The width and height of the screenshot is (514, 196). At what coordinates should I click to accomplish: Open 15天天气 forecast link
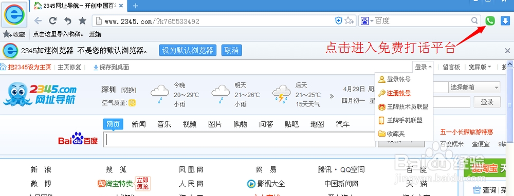point(307,104)
